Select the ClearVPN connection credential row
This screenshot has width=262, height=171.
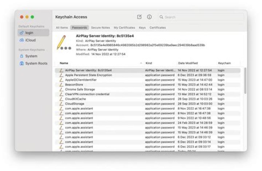148,94
